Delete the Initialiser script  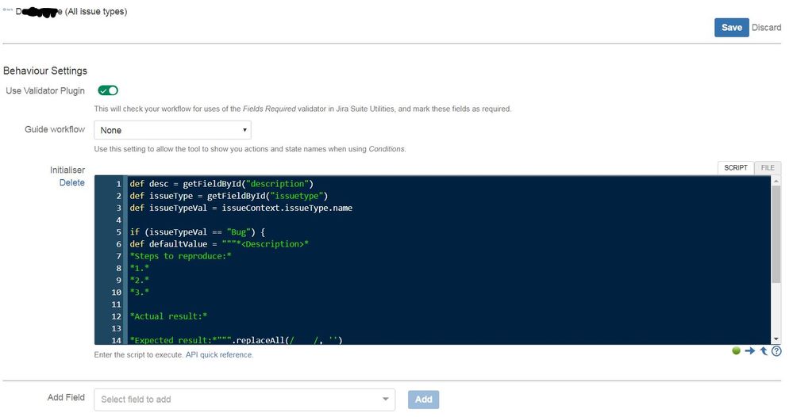point(71,183)
